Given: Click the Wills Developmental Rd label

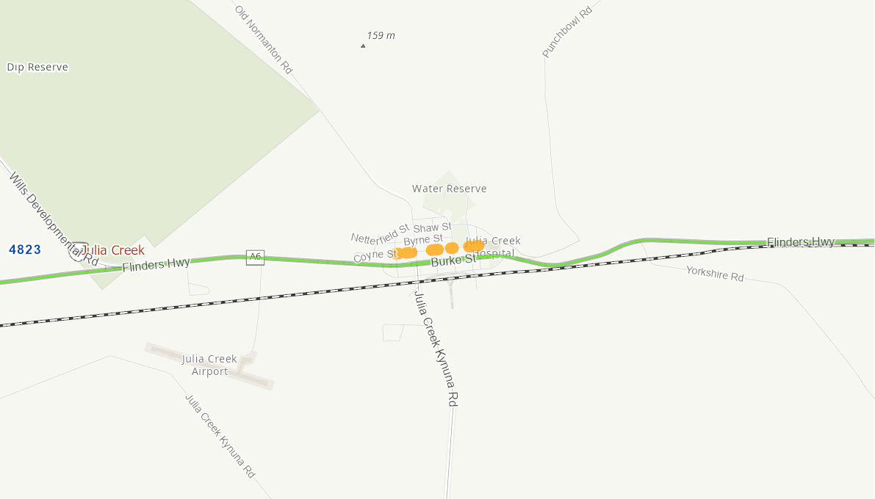Looking at the screenshot, I should point(54,219).
